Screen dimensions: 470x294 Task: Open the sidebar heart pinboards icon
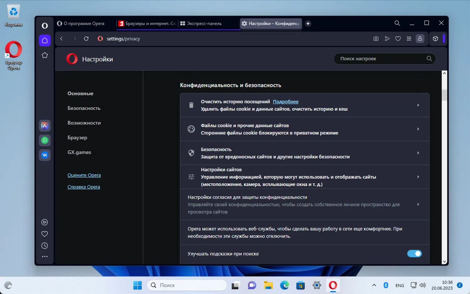[45, 234]
